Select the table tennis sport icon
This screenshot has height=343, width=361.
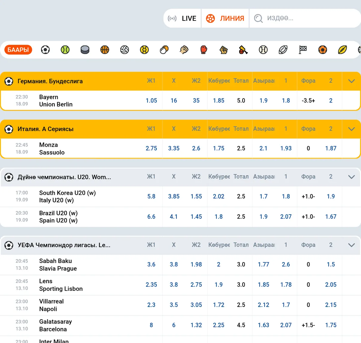(164, 50)
